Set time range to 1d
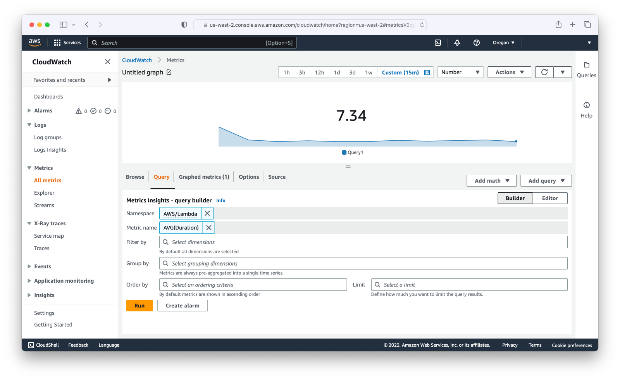 (337, 73)
